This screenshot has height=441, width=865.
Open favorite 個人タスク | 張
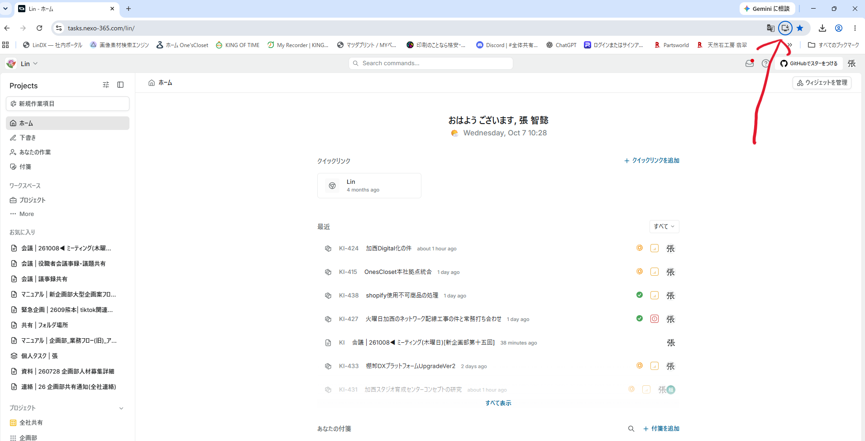pos(67,356)
